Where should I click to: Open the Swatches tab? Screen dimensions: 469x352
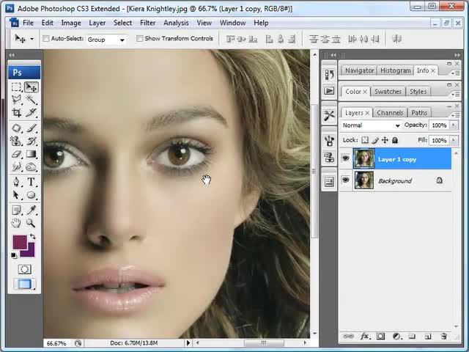click(388, 92)
